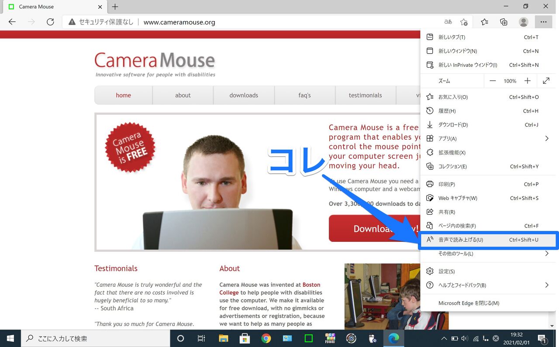Viewport: 559px width, 347px height.
Task: Close the three-dot Settings and more menu button
Action: (543, 22)
